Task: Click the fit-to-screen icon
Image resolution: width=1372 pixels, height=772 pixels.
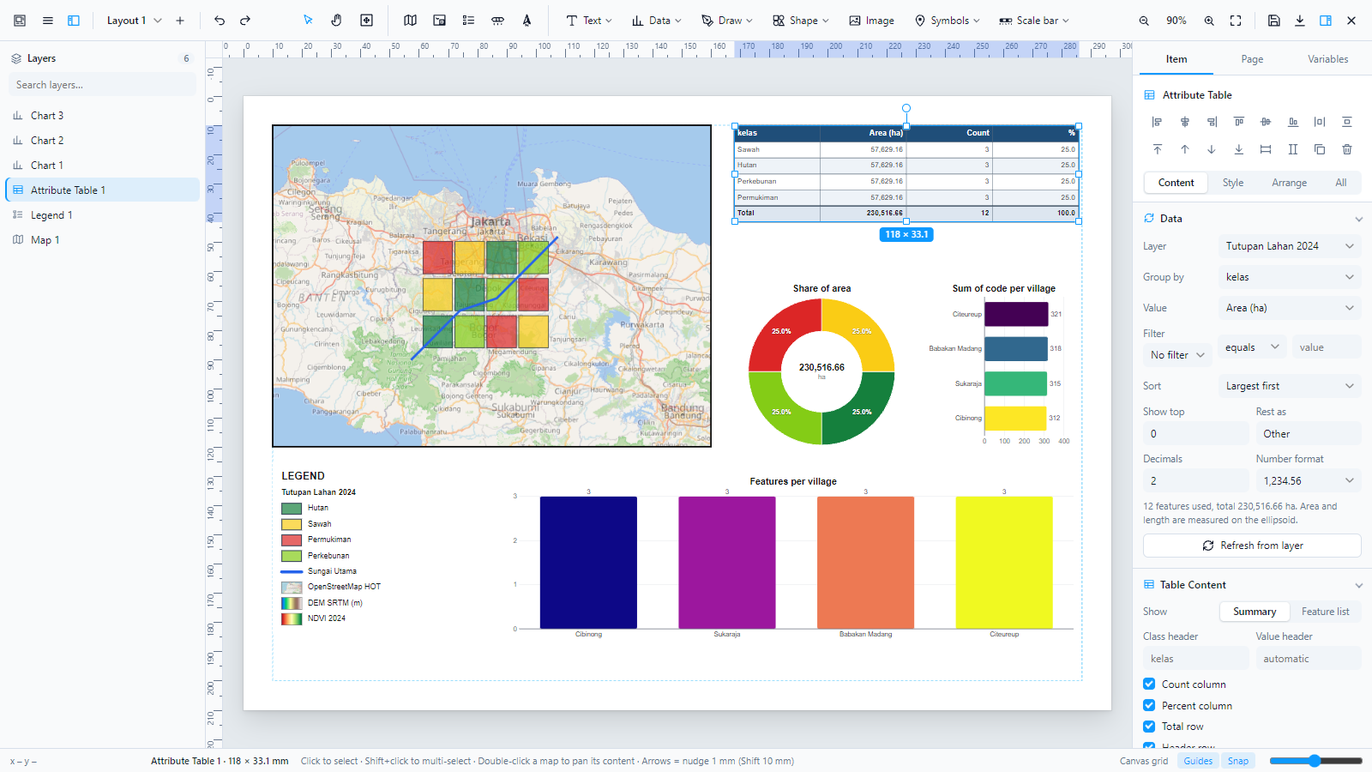Action: point(1236,21)
